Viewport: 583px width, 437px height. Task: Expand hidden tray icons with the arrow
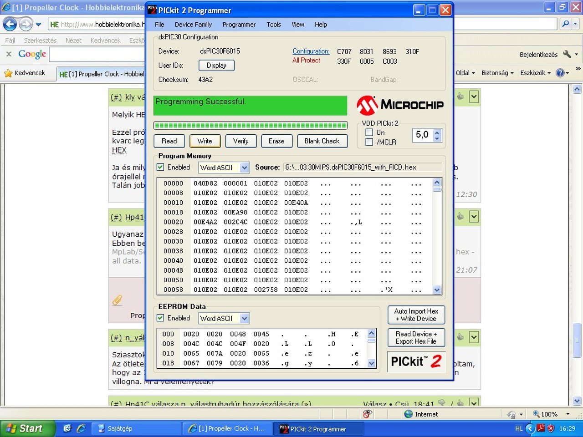[x=530, y=428]
